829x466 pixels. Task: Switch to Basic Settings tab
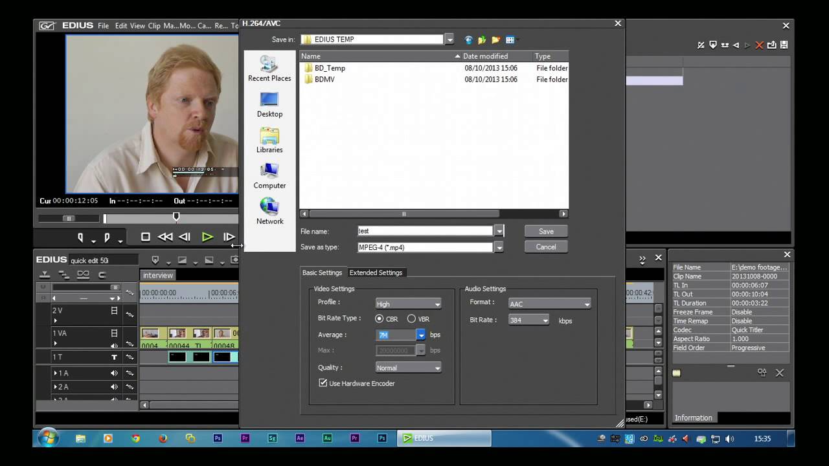[x=322, y=272]
